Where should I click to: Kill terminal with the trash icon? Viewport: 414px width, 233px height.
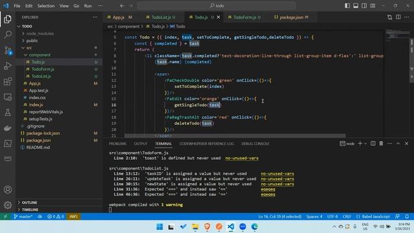[381, 144]
